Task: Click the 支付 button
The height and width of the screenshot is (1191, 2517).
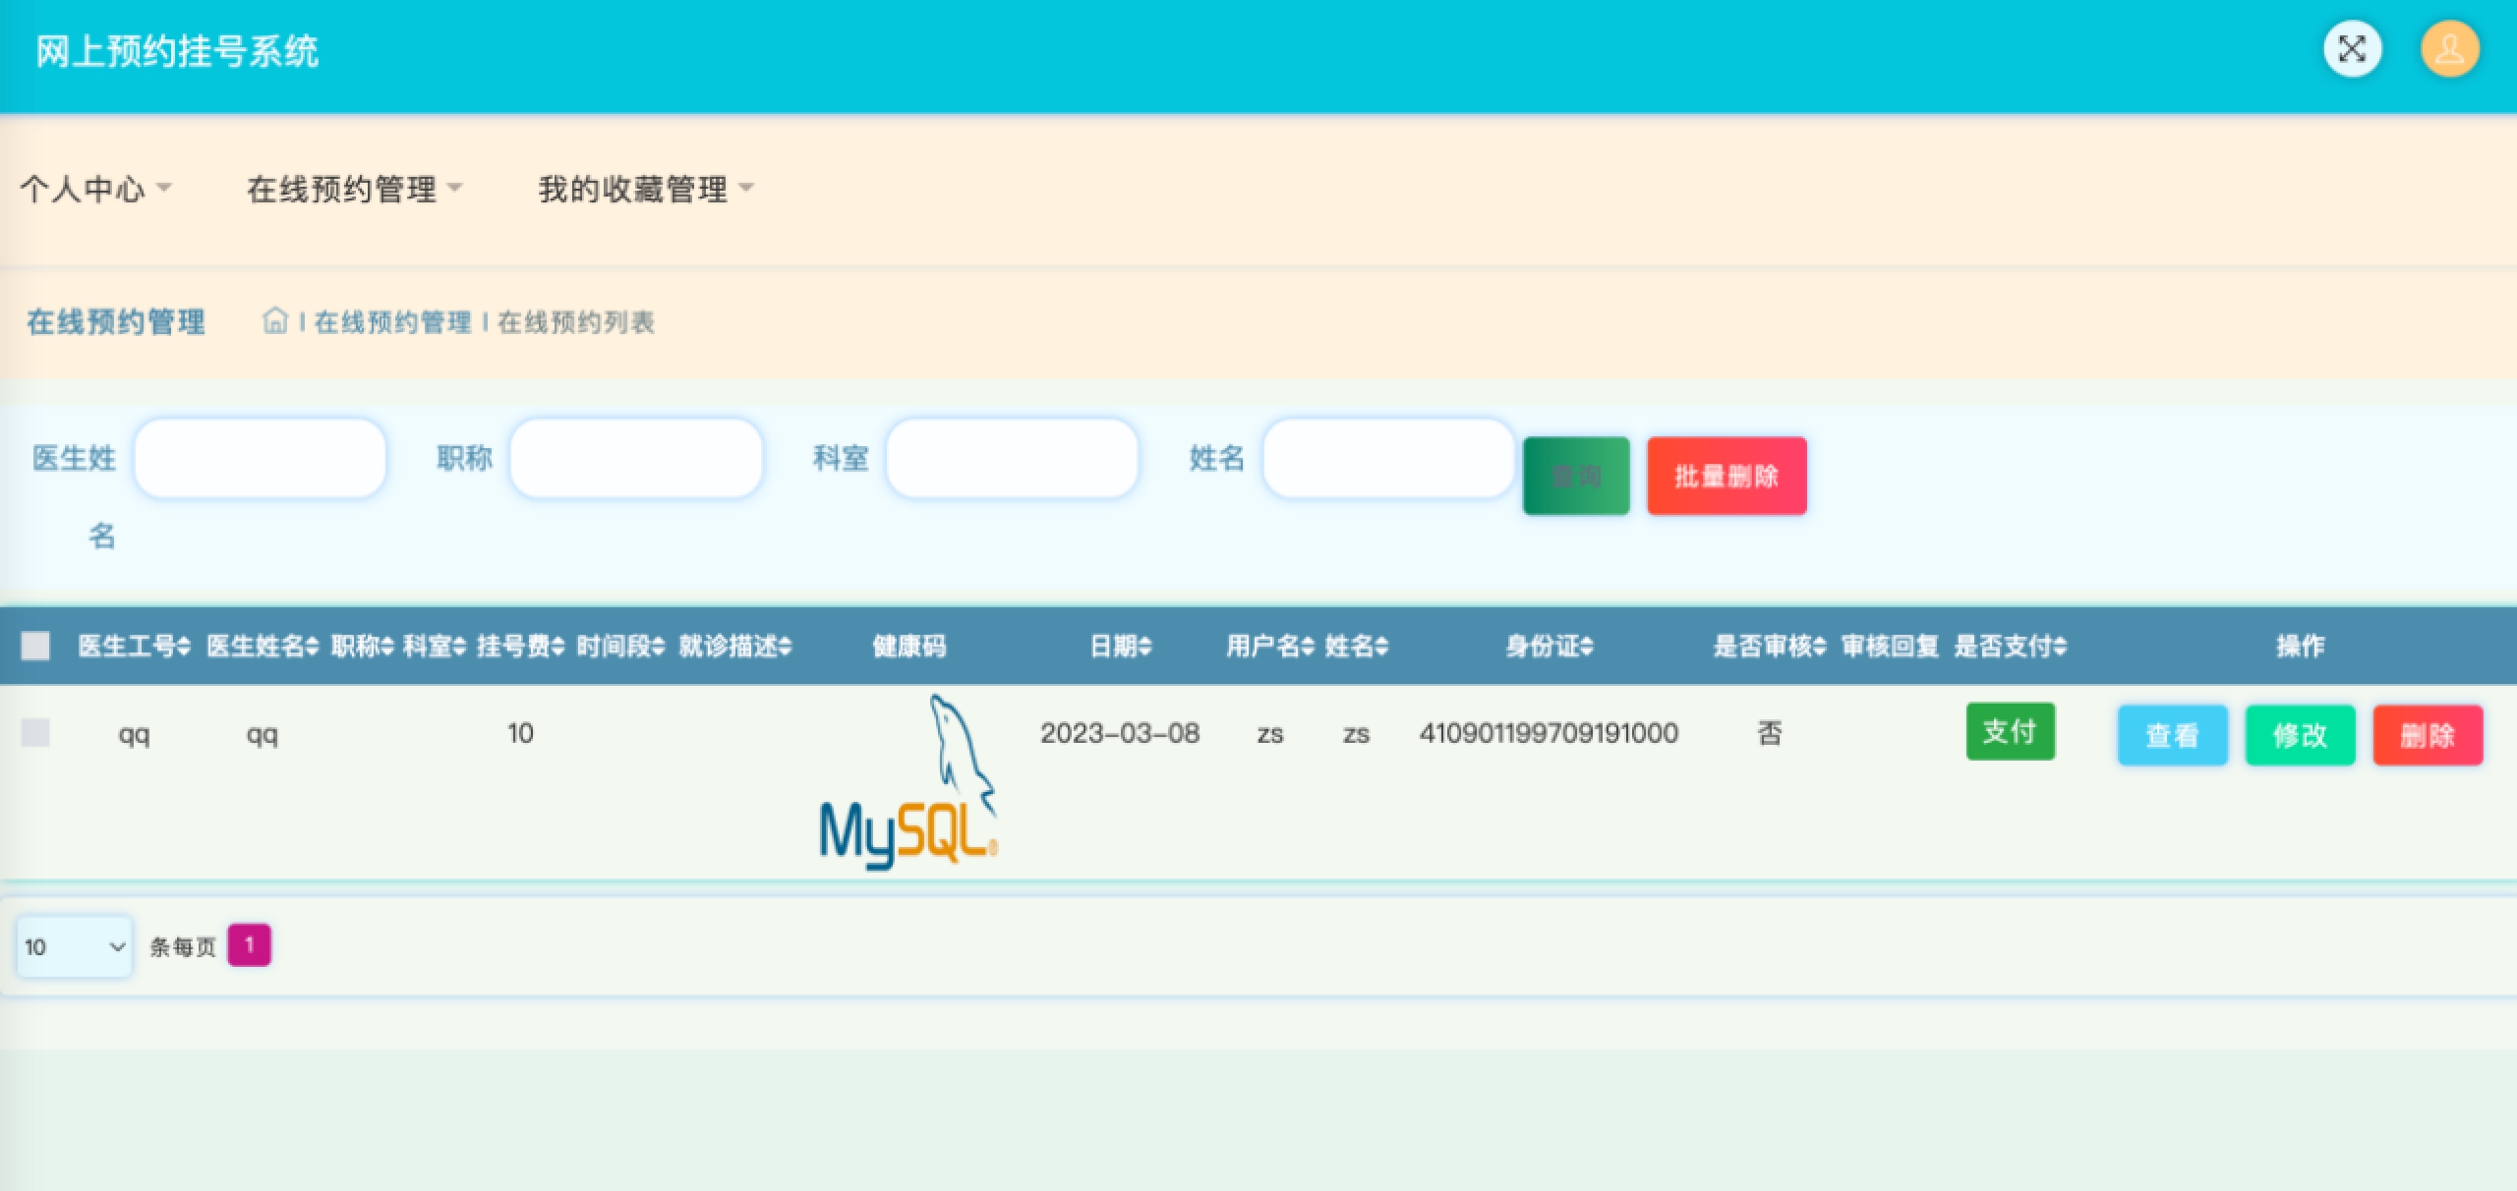Action: pyautogui.click(x=2010, y=731)
